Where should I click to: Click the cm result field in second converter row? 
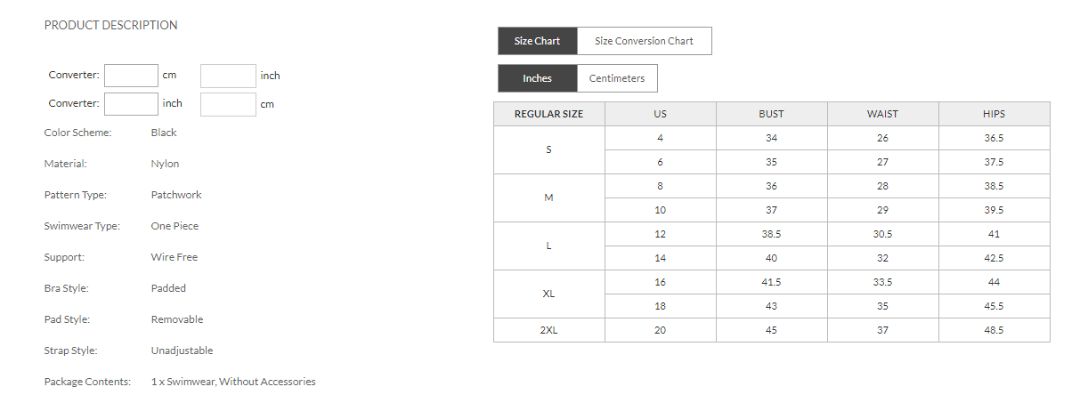[x=228, y=104]
